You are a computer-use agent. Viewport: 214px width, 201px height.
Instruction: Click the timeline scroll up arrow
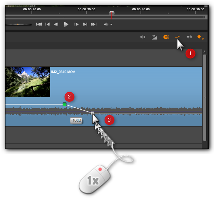pyautogui.click(x=204, y=51)
